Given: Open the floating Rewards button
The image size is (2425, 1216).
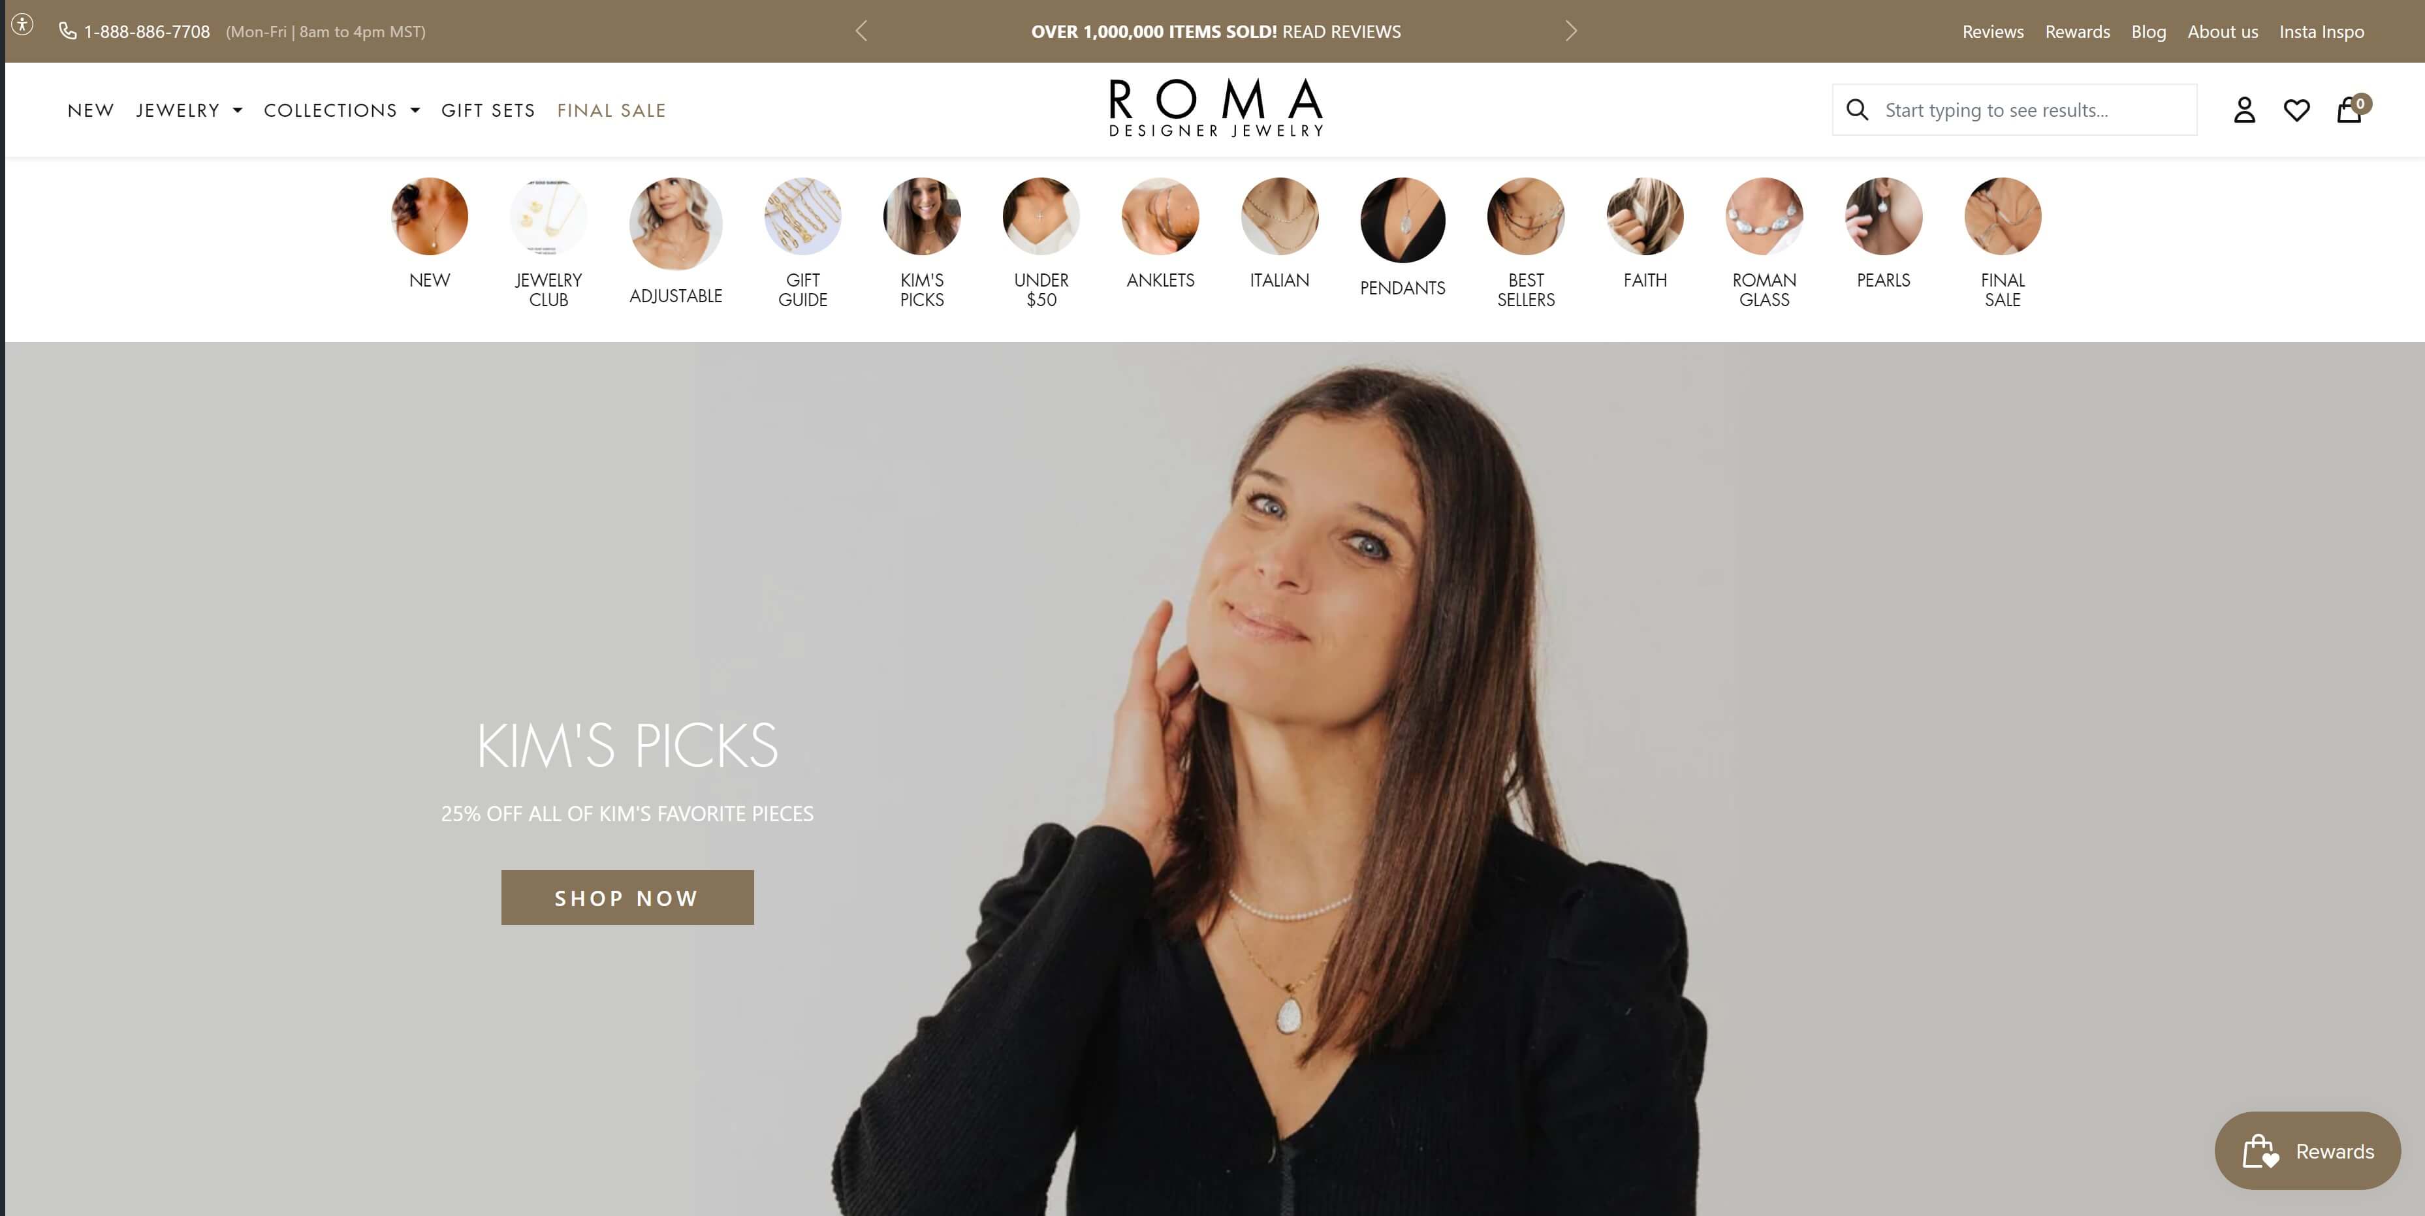Looking at the screenshot, I should click(x=2307, y=1150).
